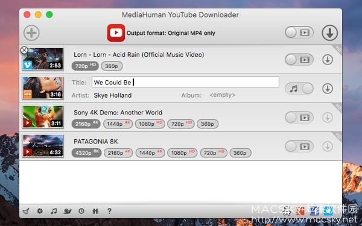Select 720p HD for Sony 4K Demo

point(181,124)
